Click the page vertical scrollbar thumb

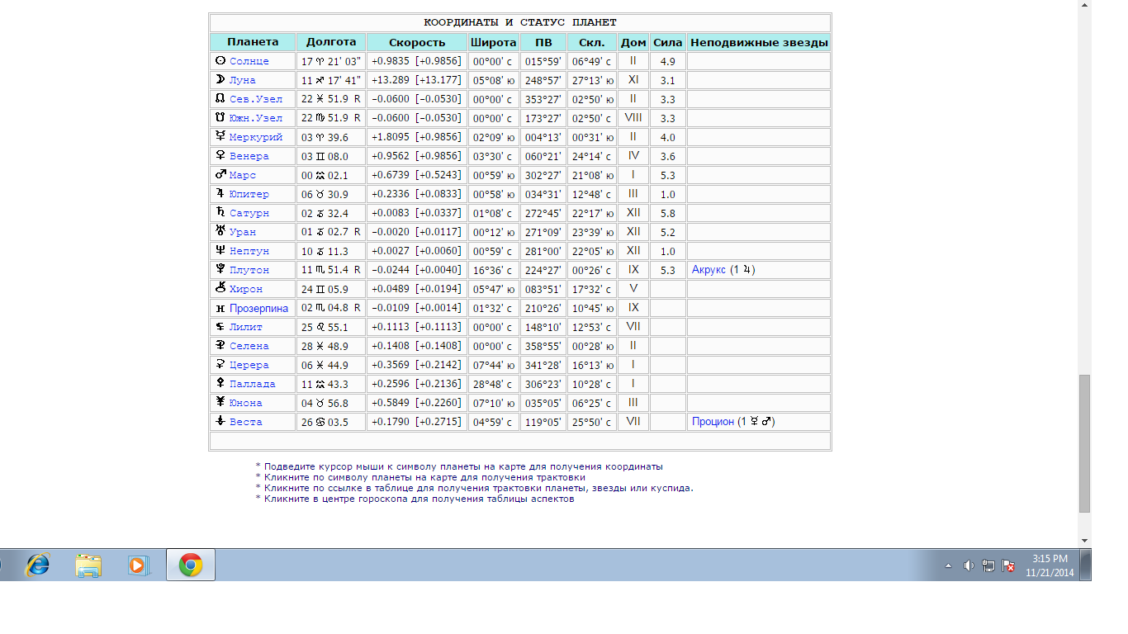coord(1084,443)
